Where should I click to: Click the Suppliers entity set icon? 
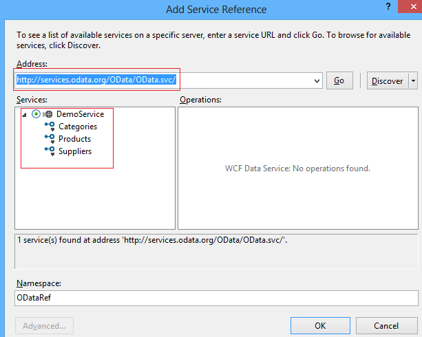(x=50, y=151)
